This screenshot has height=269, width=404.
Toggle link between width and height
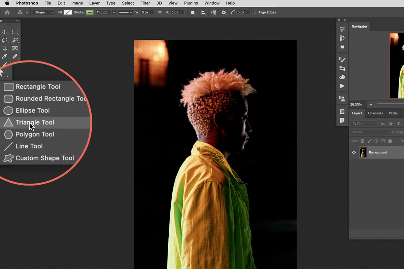[x=160, y=12]
